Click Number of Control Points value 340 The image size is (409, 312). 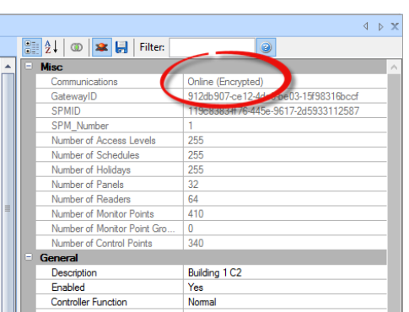tap(196, 243)
